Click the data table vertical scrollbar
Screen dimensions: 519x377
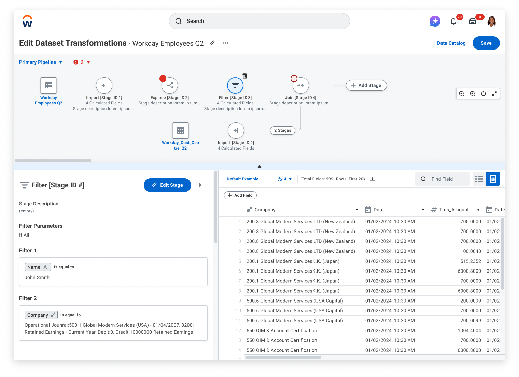(x=503, y=253)
